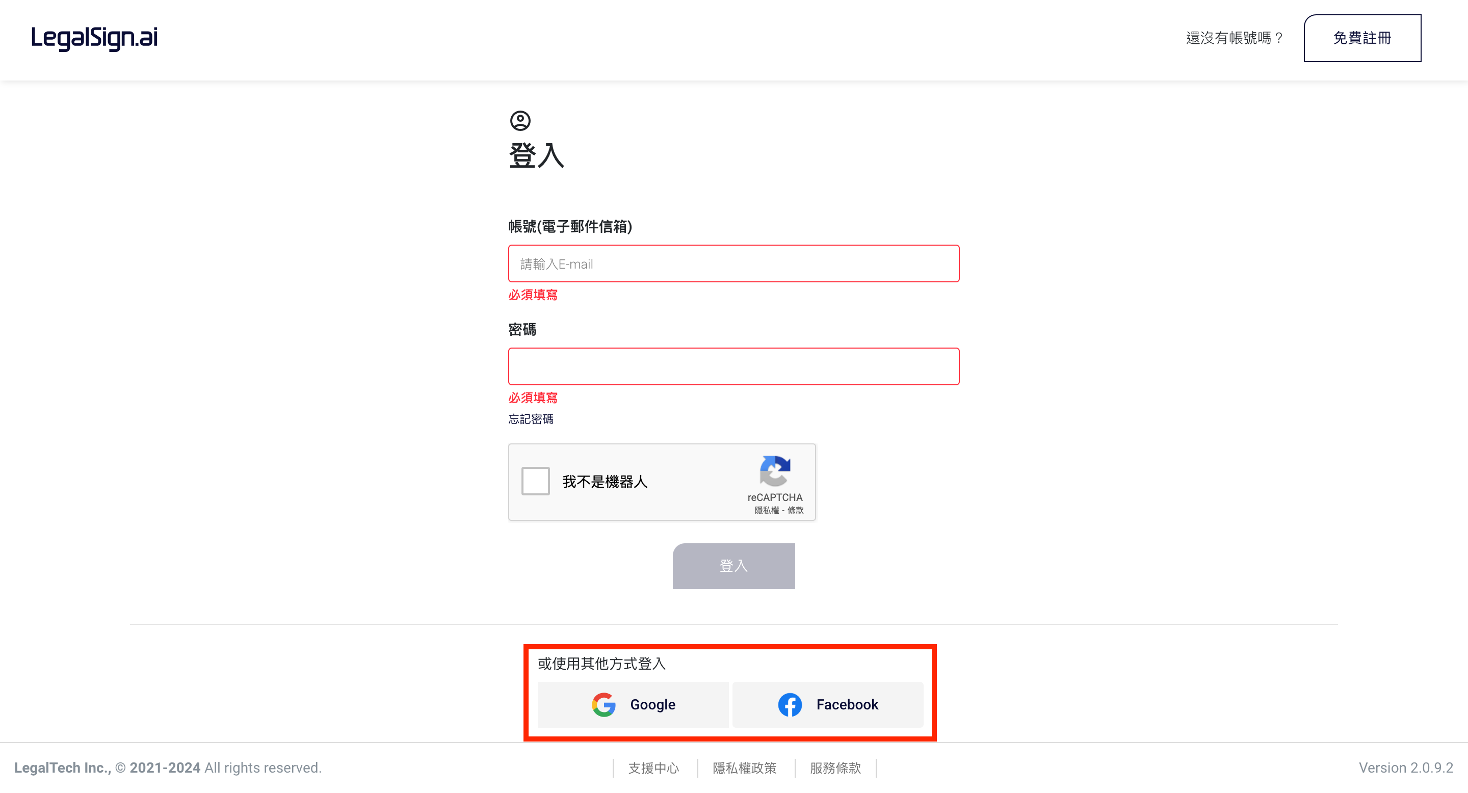Screen dimensions: 1468x793
Task: Open the 服務條款 footer link
Action: click(x=835, y=768)
